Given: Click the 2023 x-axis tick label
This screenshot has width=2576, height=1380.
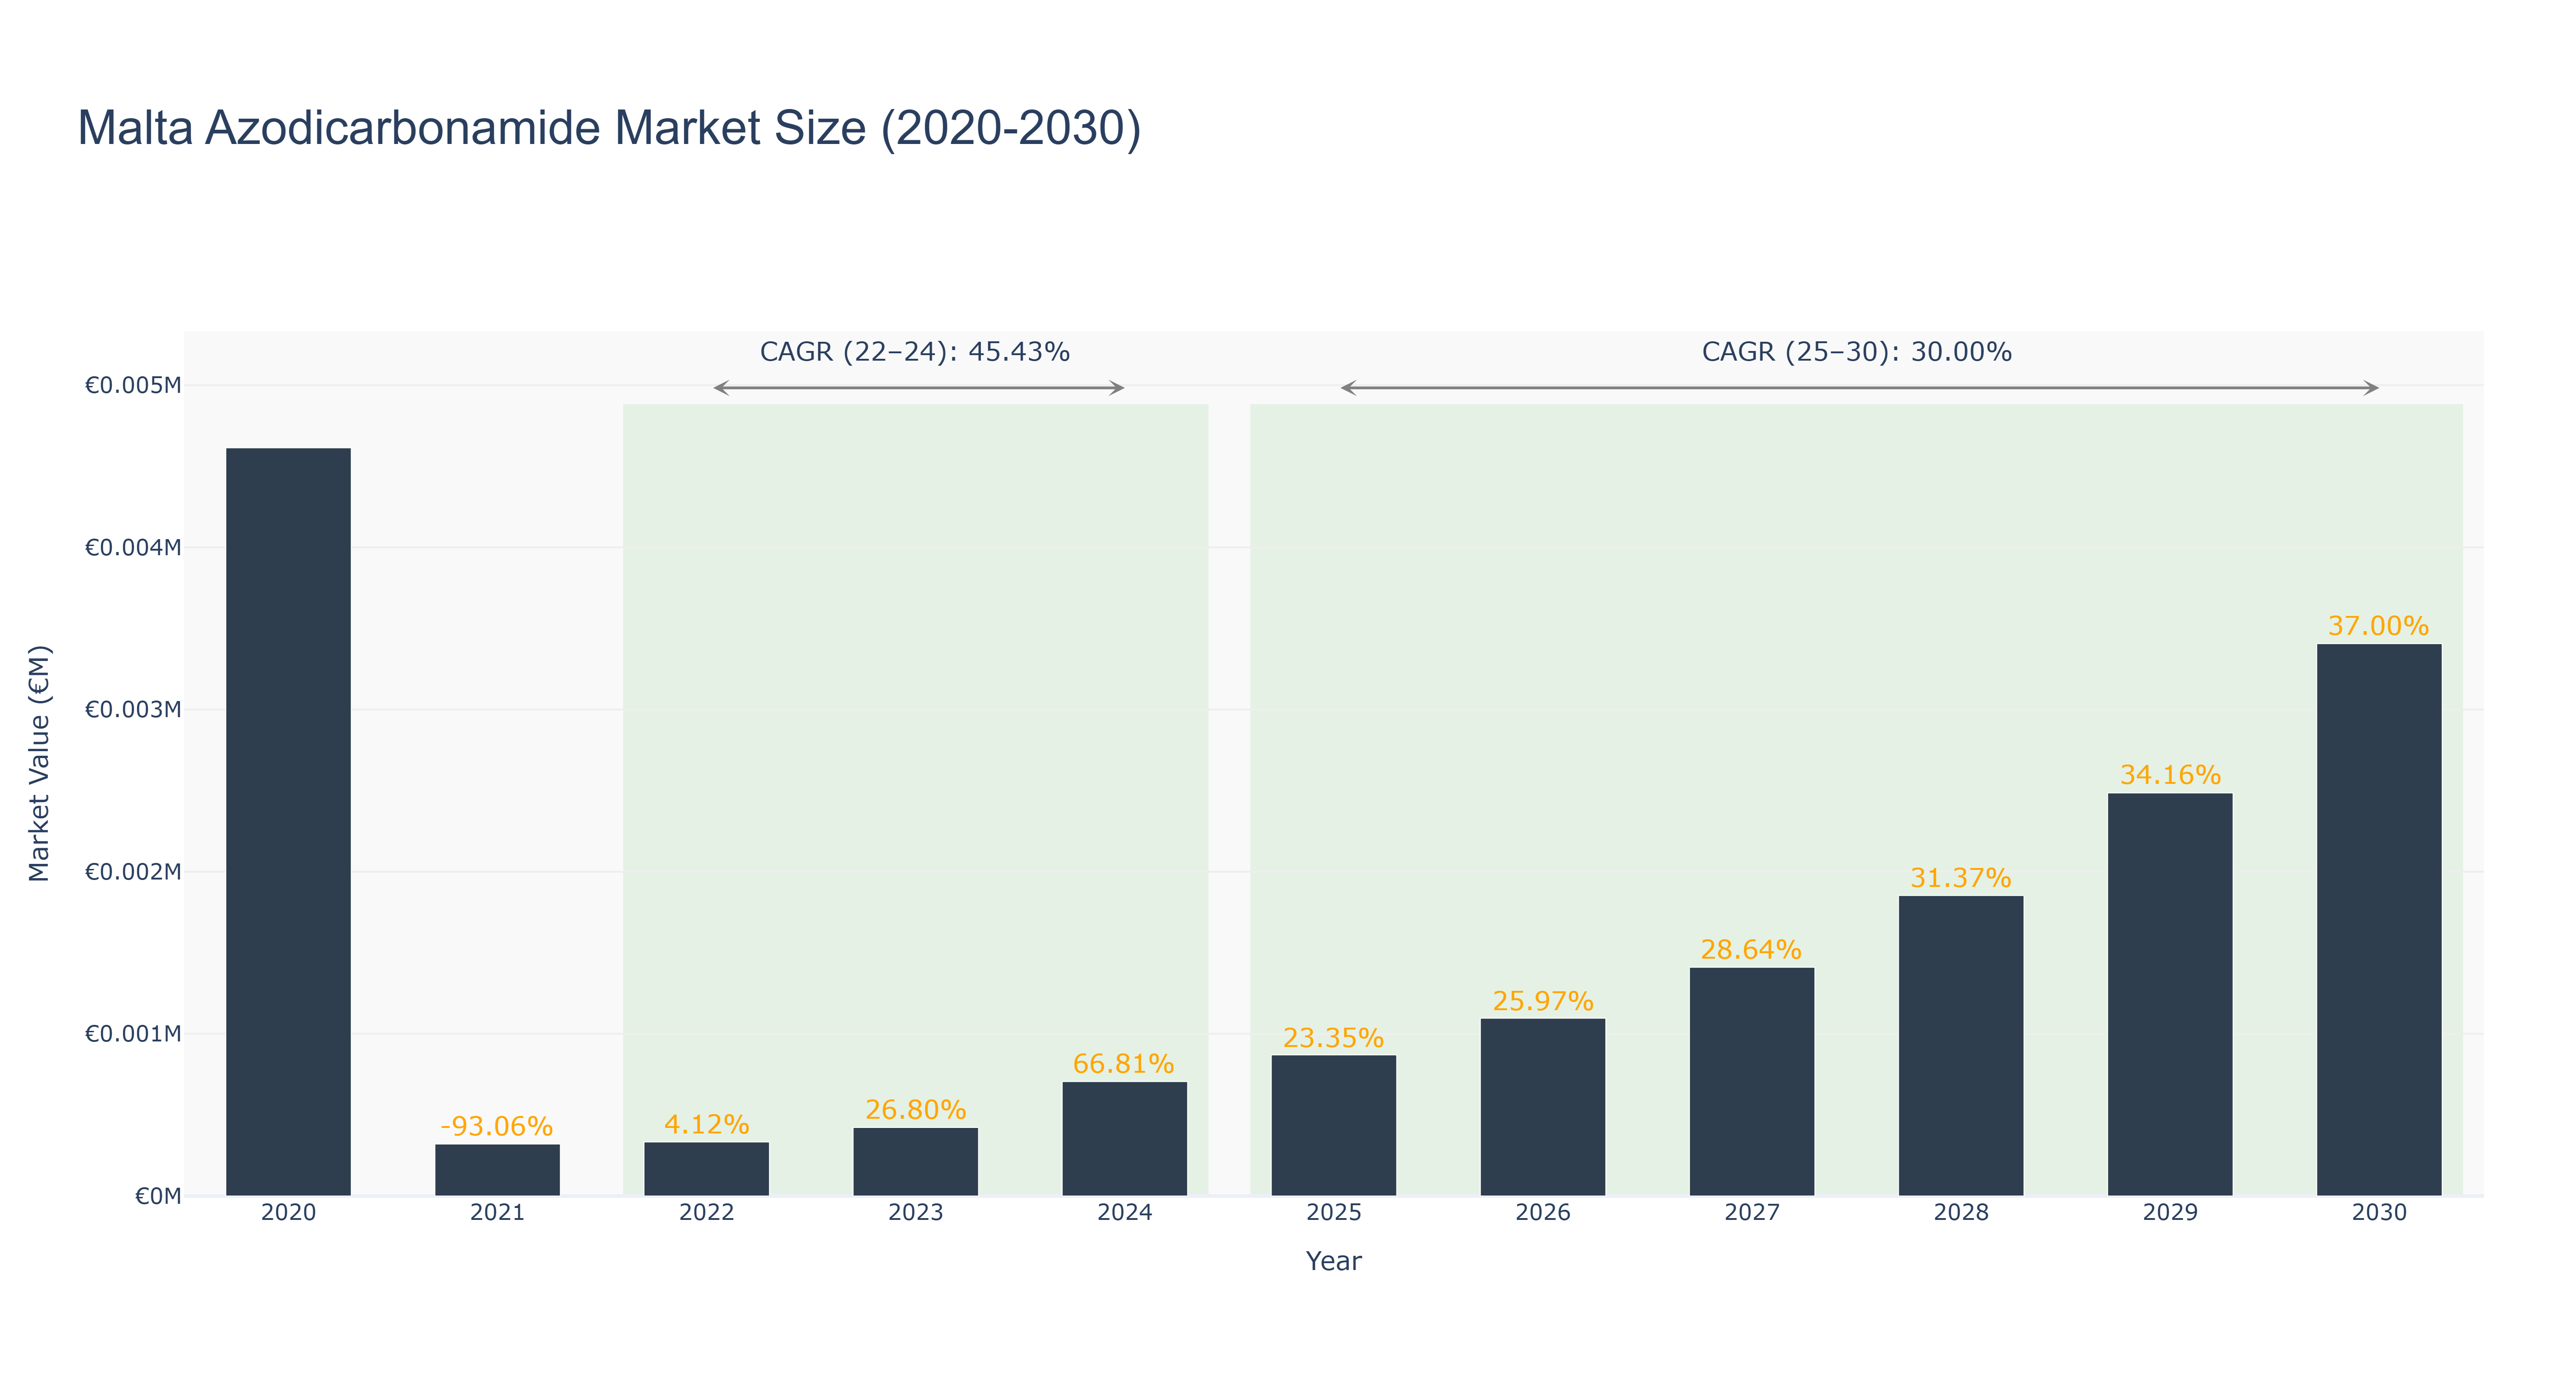Looking at the screenshot, I should 915,1213.
